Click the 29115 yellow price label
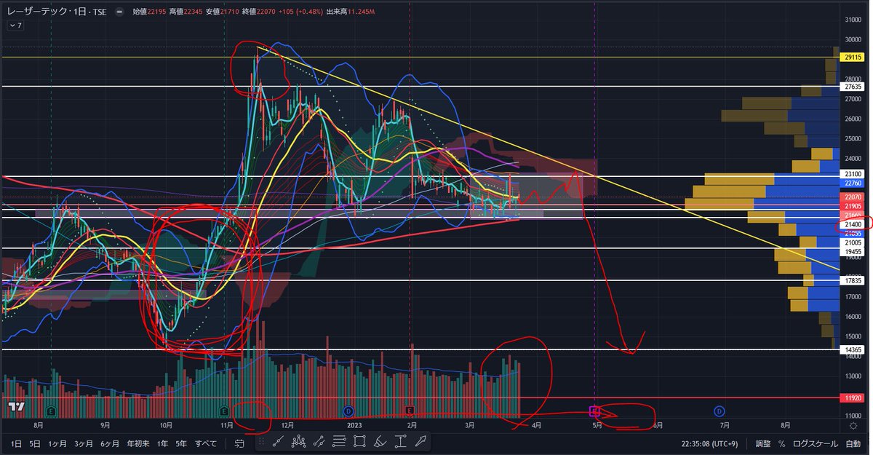Viewport: 873px width, 455px height. [x=852, y=57]
